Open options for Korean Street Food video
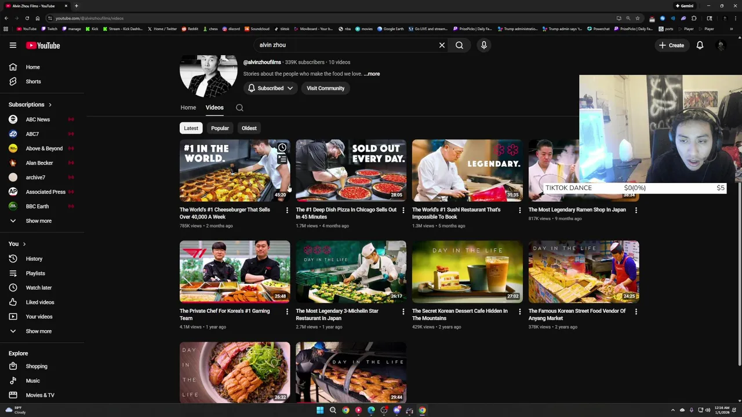742x417 pixels. tap(636, 312)
